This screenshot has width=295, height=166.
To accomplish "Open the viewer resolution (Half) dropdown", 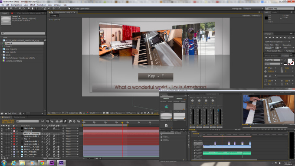I will [95, 113].
